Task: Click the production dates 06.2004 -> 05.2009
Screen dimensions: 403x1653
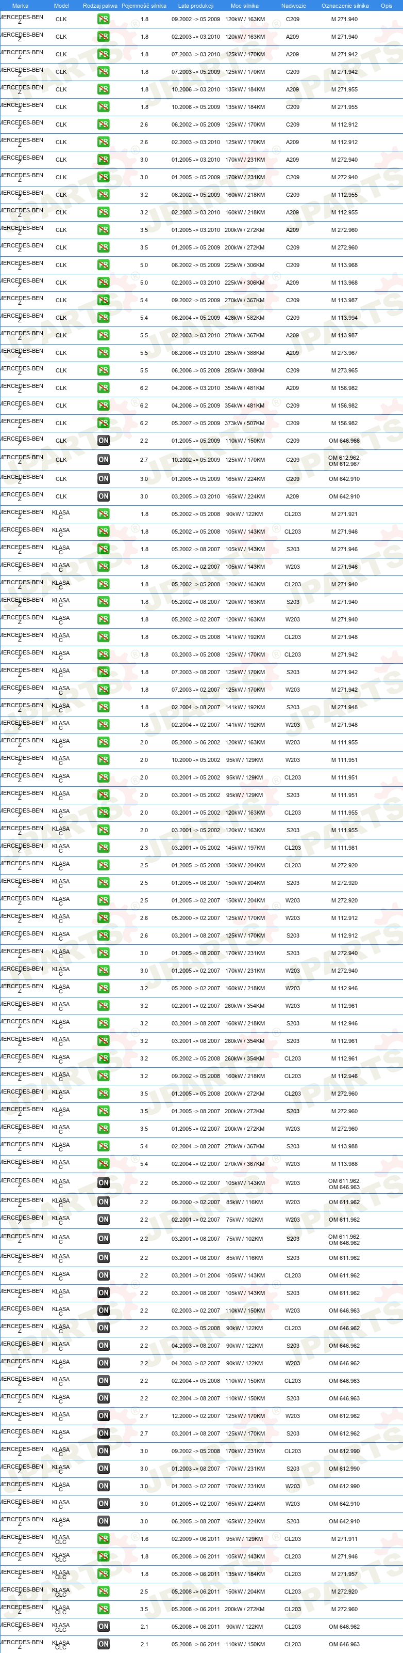Action: pyautogui.click(x=196, y=318)
